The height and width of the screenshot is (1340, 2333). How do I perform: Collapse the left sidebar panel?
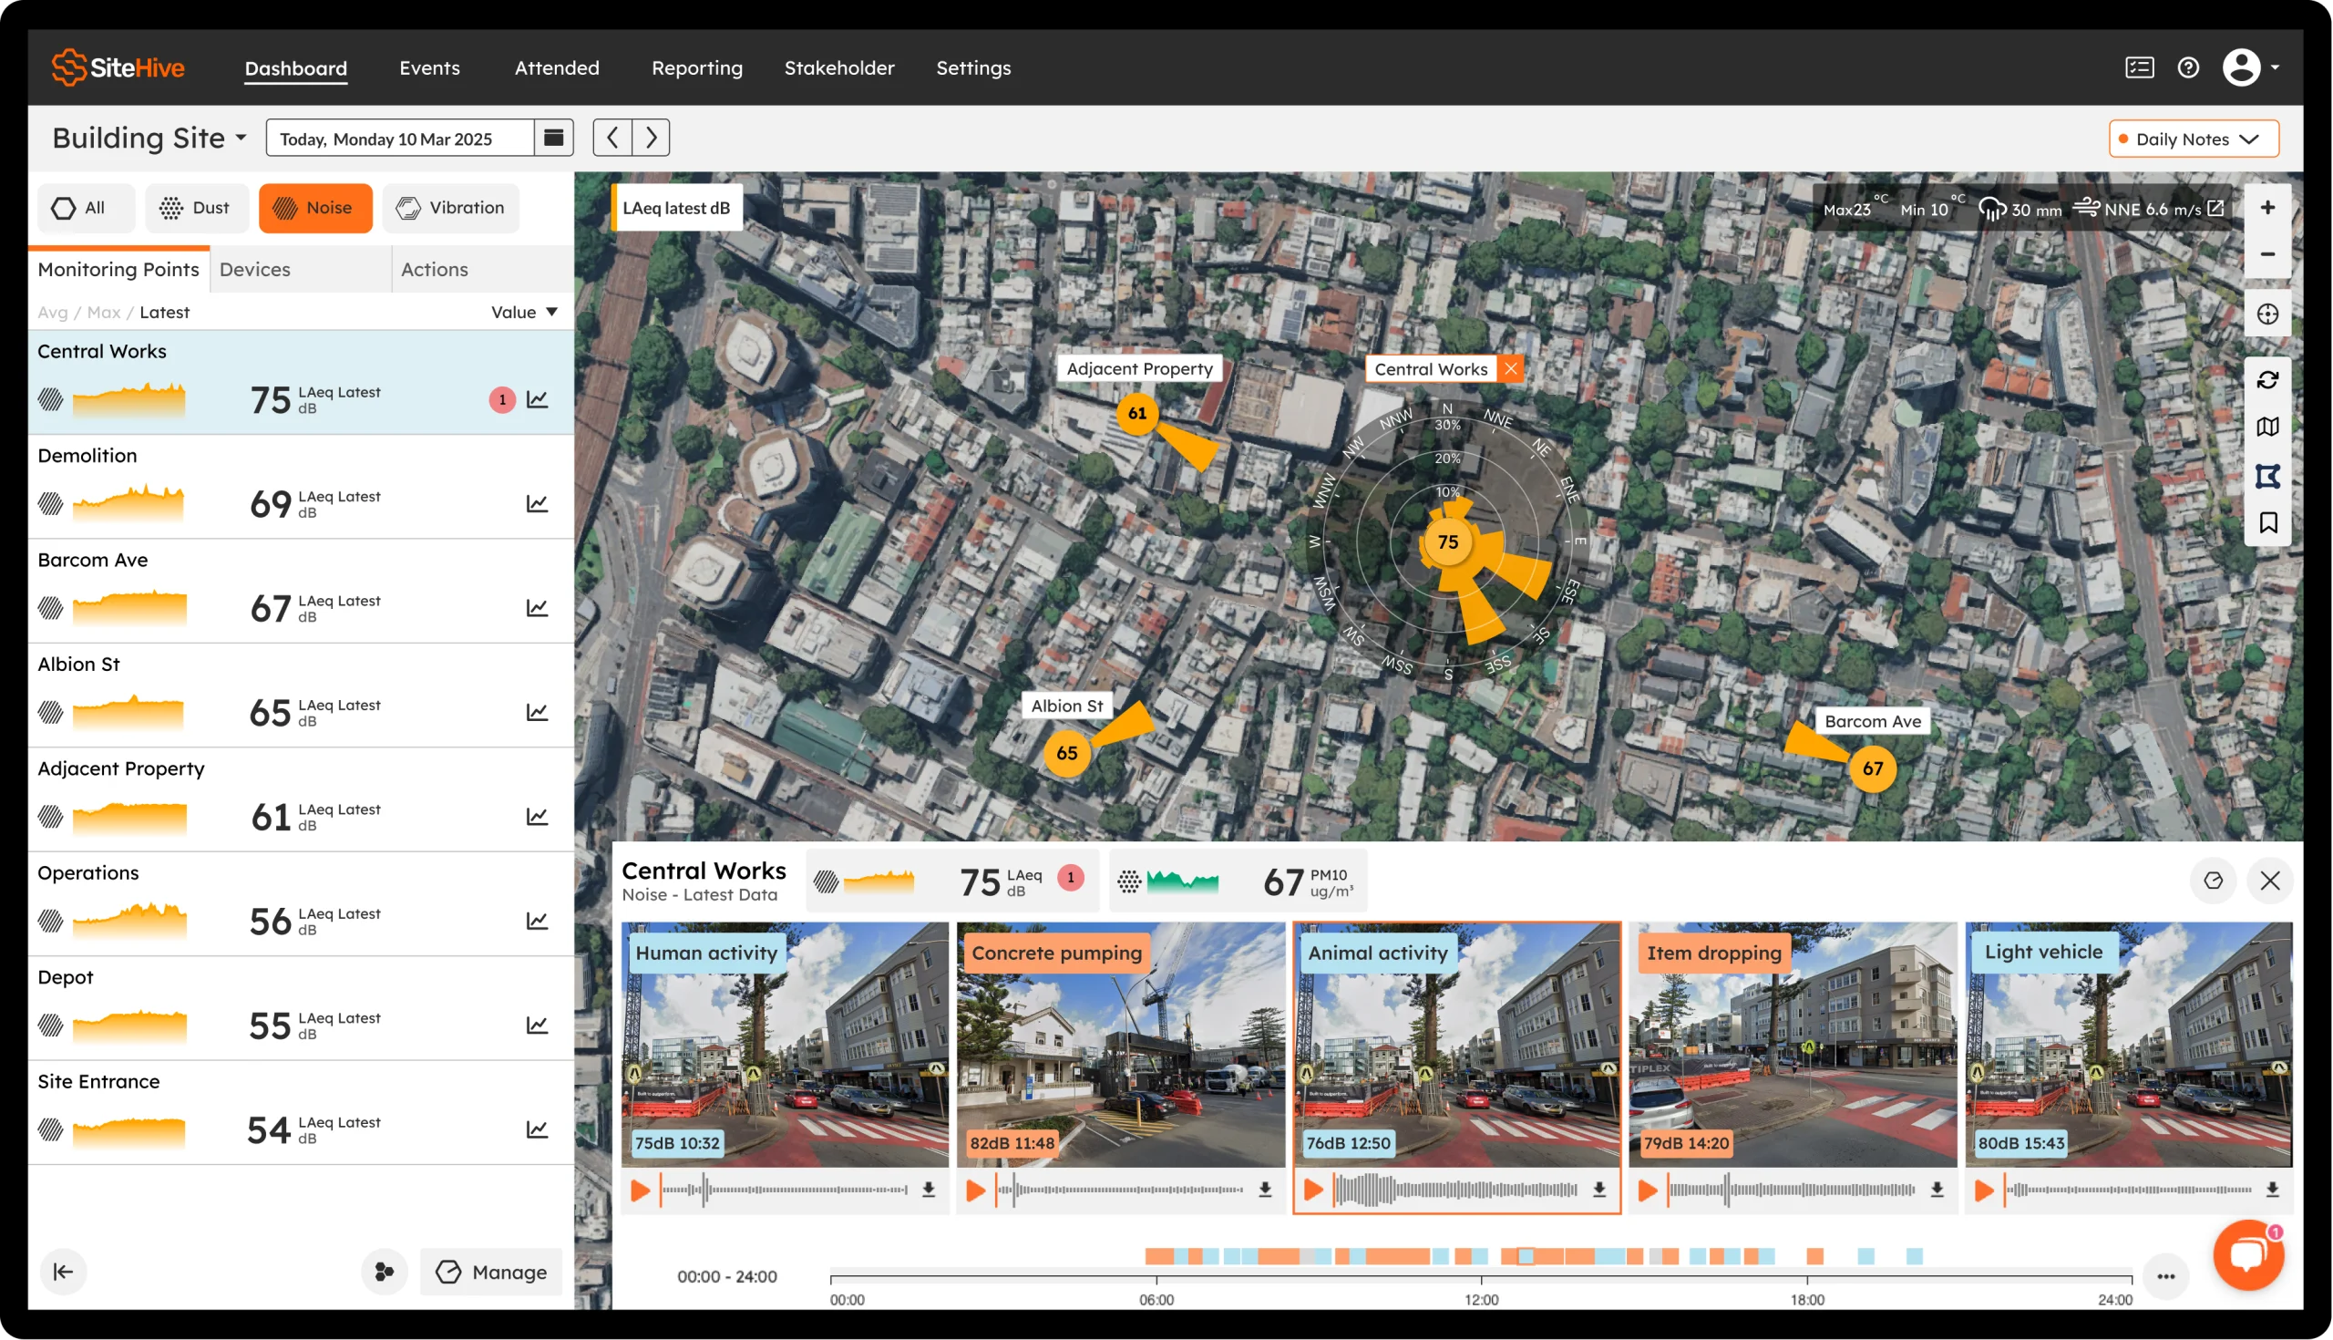tap(63, 1272)
